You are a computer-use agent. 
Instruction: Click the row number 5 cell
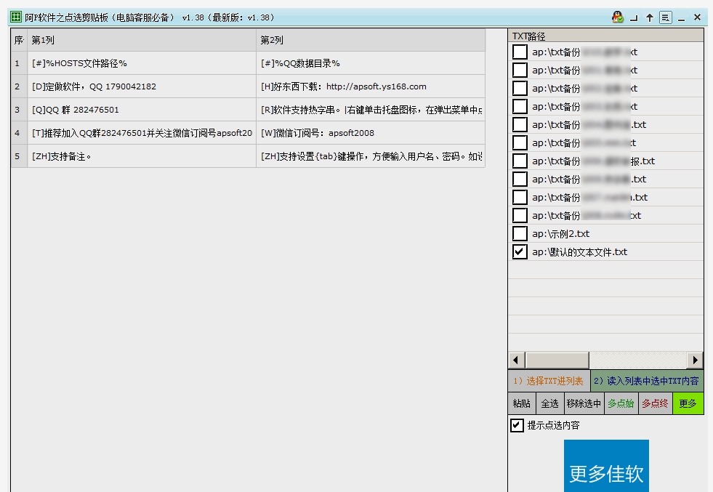click(x=19, y=156)
